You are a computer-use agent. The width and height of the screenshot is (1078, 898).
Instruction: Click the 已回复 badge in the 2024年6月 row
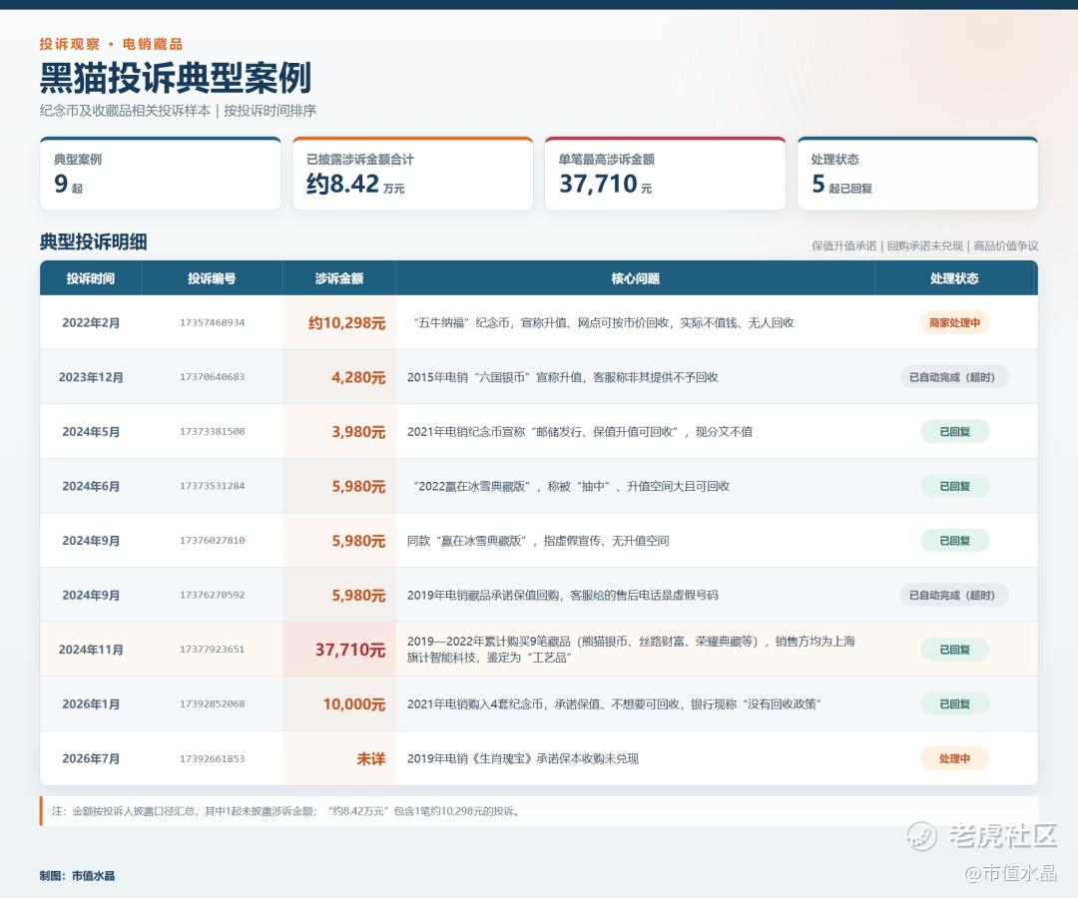[954, 486]
